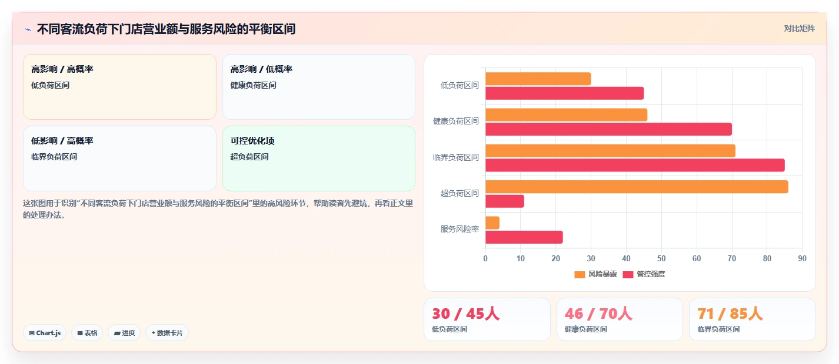Click the x-axis tick label 90
This screenshot has height=364, width=839.
pyautogui.click(x=802, y=258)
